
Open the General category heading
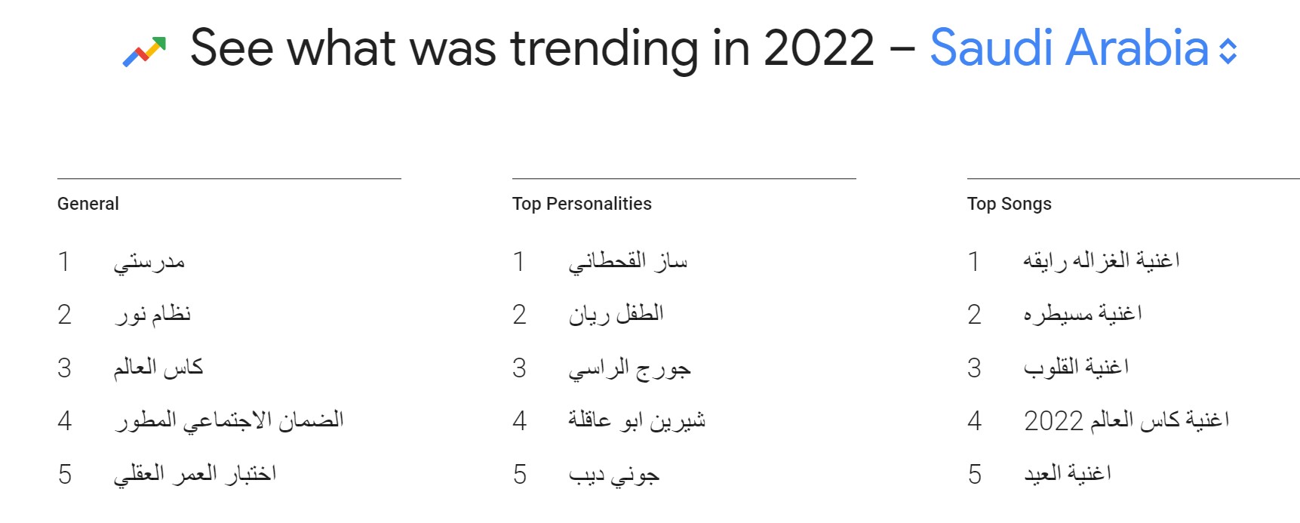pyautogui.click(x=88, y=204)
